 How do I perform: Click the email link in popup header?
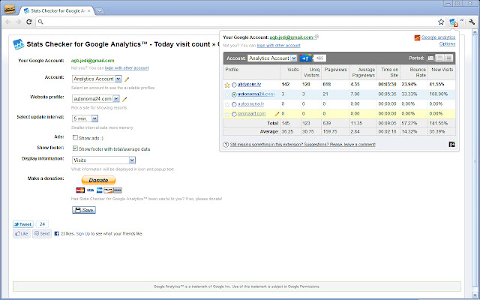(291, 37)
